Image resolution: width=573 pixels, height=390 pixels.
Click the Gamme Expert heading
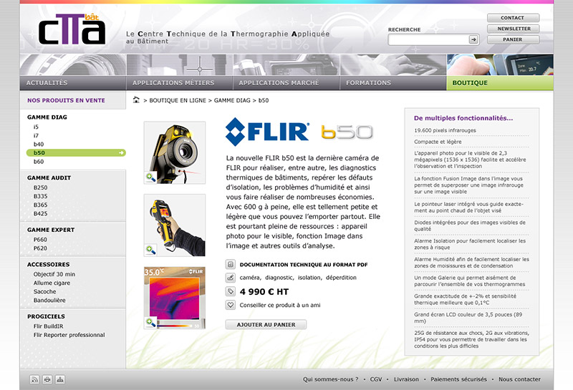pos(51,230)
